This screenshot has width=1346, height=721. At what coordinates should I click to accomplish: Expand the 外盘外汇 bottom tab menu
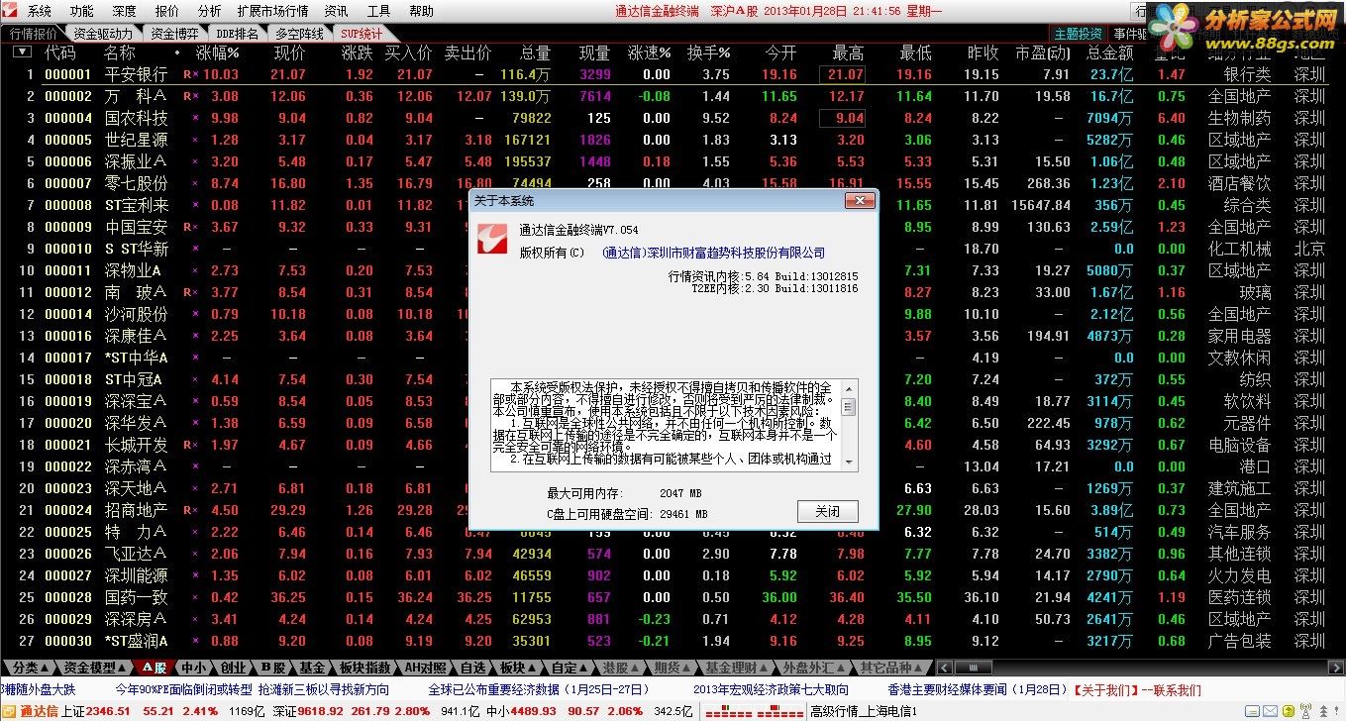coord(814,668)
